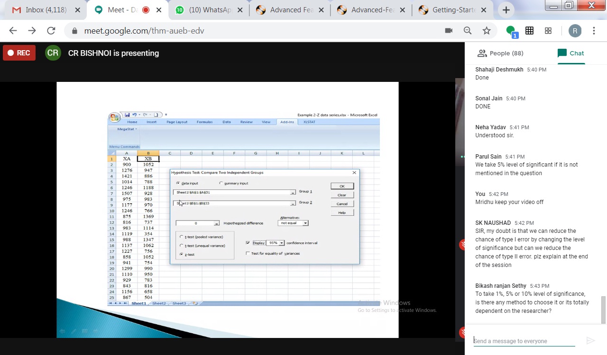The image size is (607, 355).
Task: Open the Chrome three-dot menu
Action: click(x=594, y=31)
